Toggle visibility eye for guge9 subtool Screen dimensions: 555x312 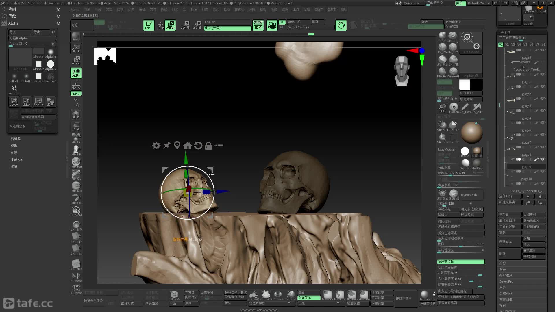[x=543, y=159]
